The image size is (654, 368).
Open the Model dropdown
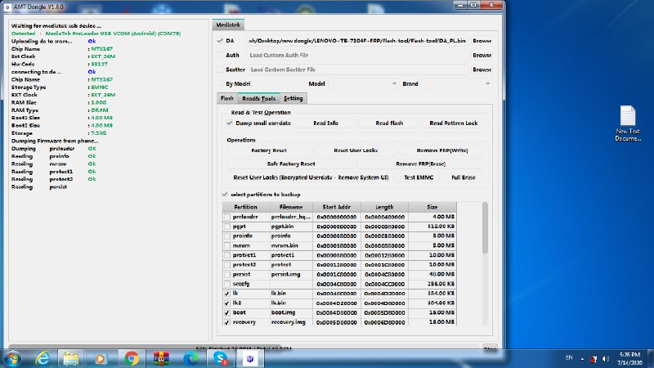tap(364, 84)
